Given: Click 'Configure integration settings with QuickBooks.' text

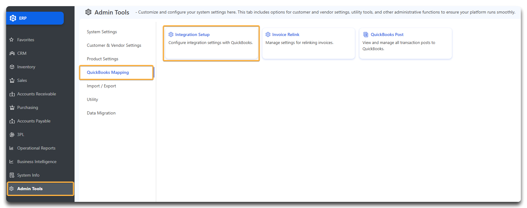Looking at the screenshot, I should point(210,42).
